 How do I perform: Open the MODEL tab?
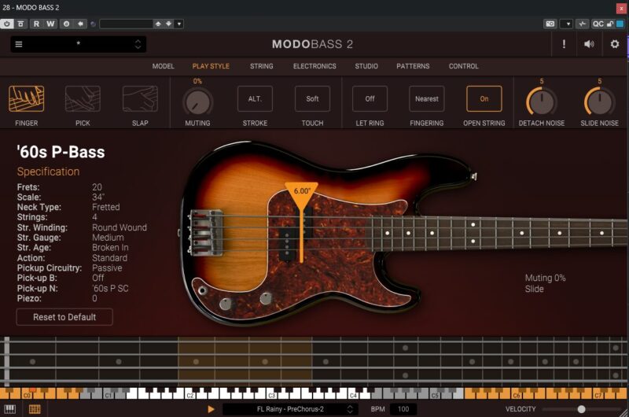point(164,66)
